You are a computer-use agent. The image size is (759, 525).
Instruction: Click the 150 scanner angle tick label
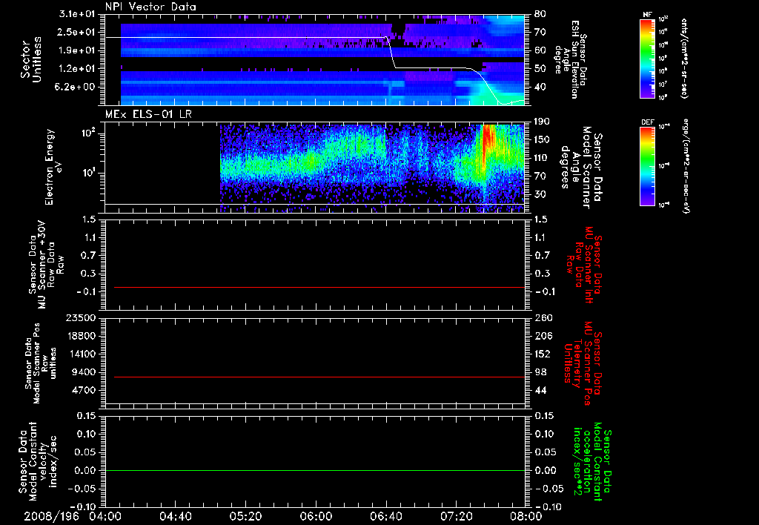542,139
